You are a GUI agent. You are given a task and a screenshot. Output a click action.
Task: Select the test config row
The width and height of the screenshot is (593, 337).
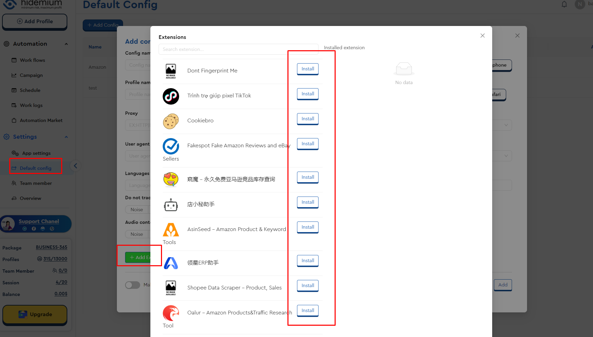coord(93,88)
